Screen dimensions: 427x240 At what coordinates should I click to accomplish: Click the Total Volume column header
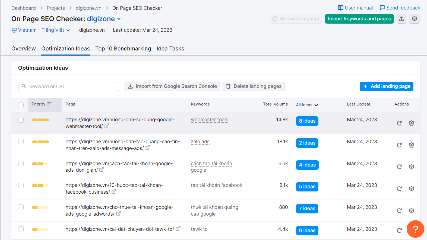click(275, 104)
